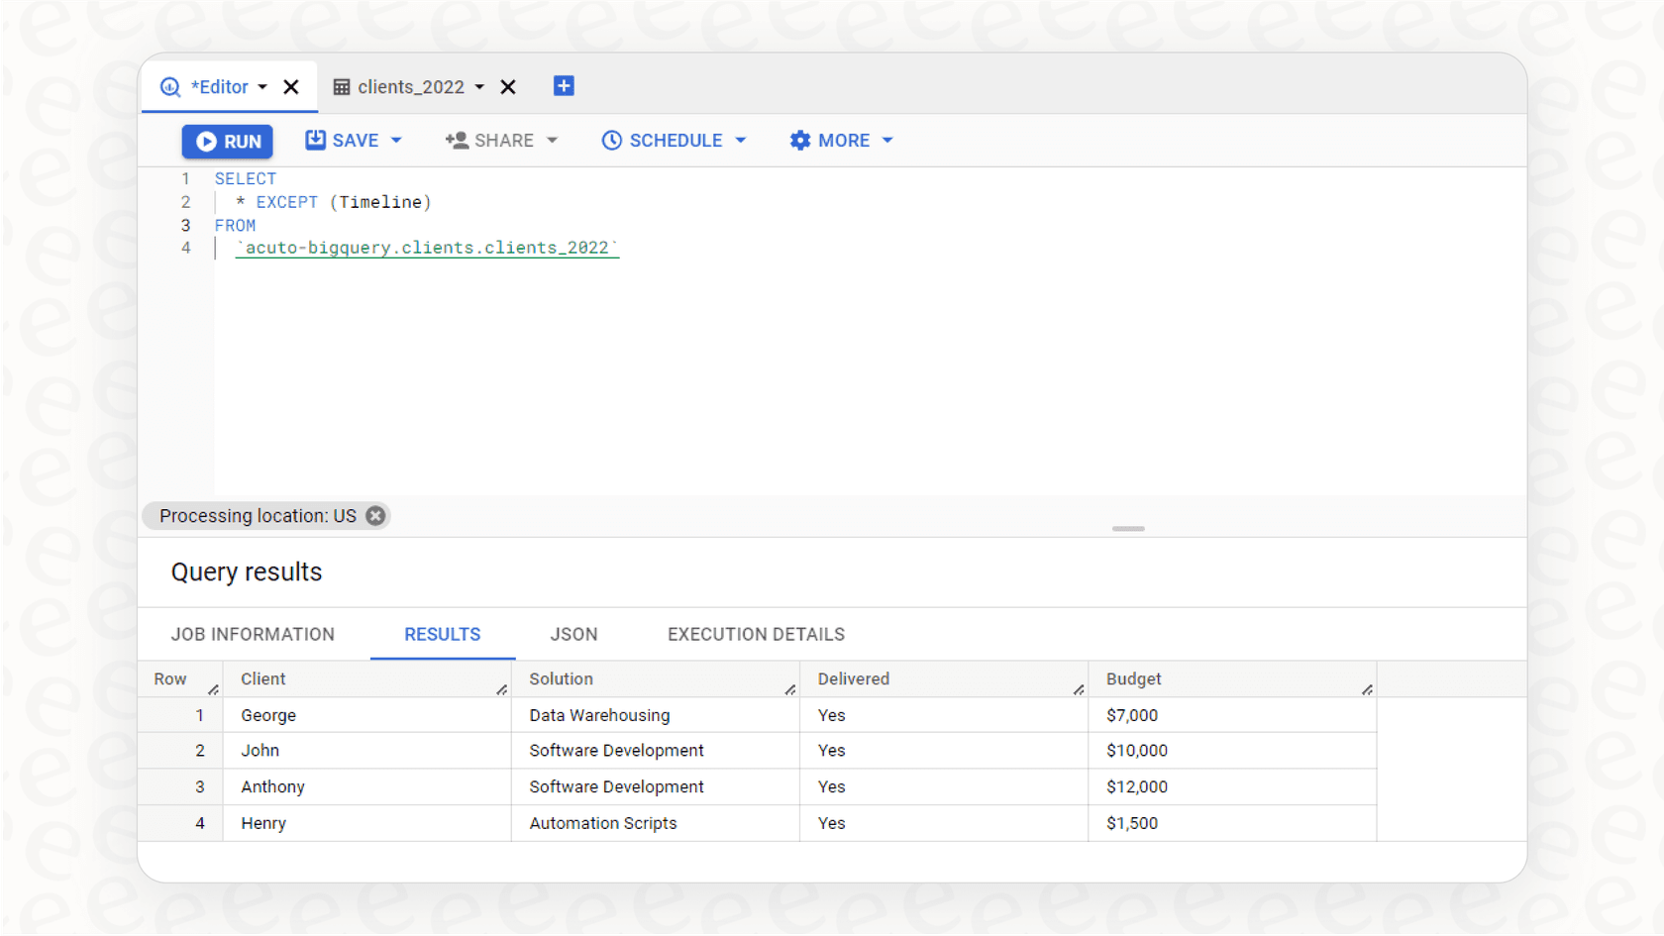Screen dimensions: 1664x936
Task: Click the RUN button
Action: (x=227, y=140)
